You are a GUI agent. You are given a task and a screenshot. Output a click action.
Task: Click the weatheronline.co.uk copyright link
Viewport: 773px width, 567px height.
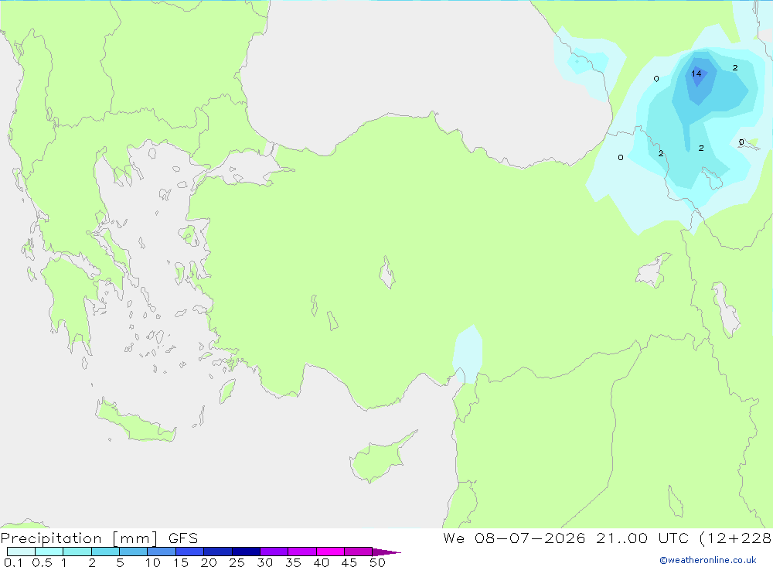click(x=707, y=560)
